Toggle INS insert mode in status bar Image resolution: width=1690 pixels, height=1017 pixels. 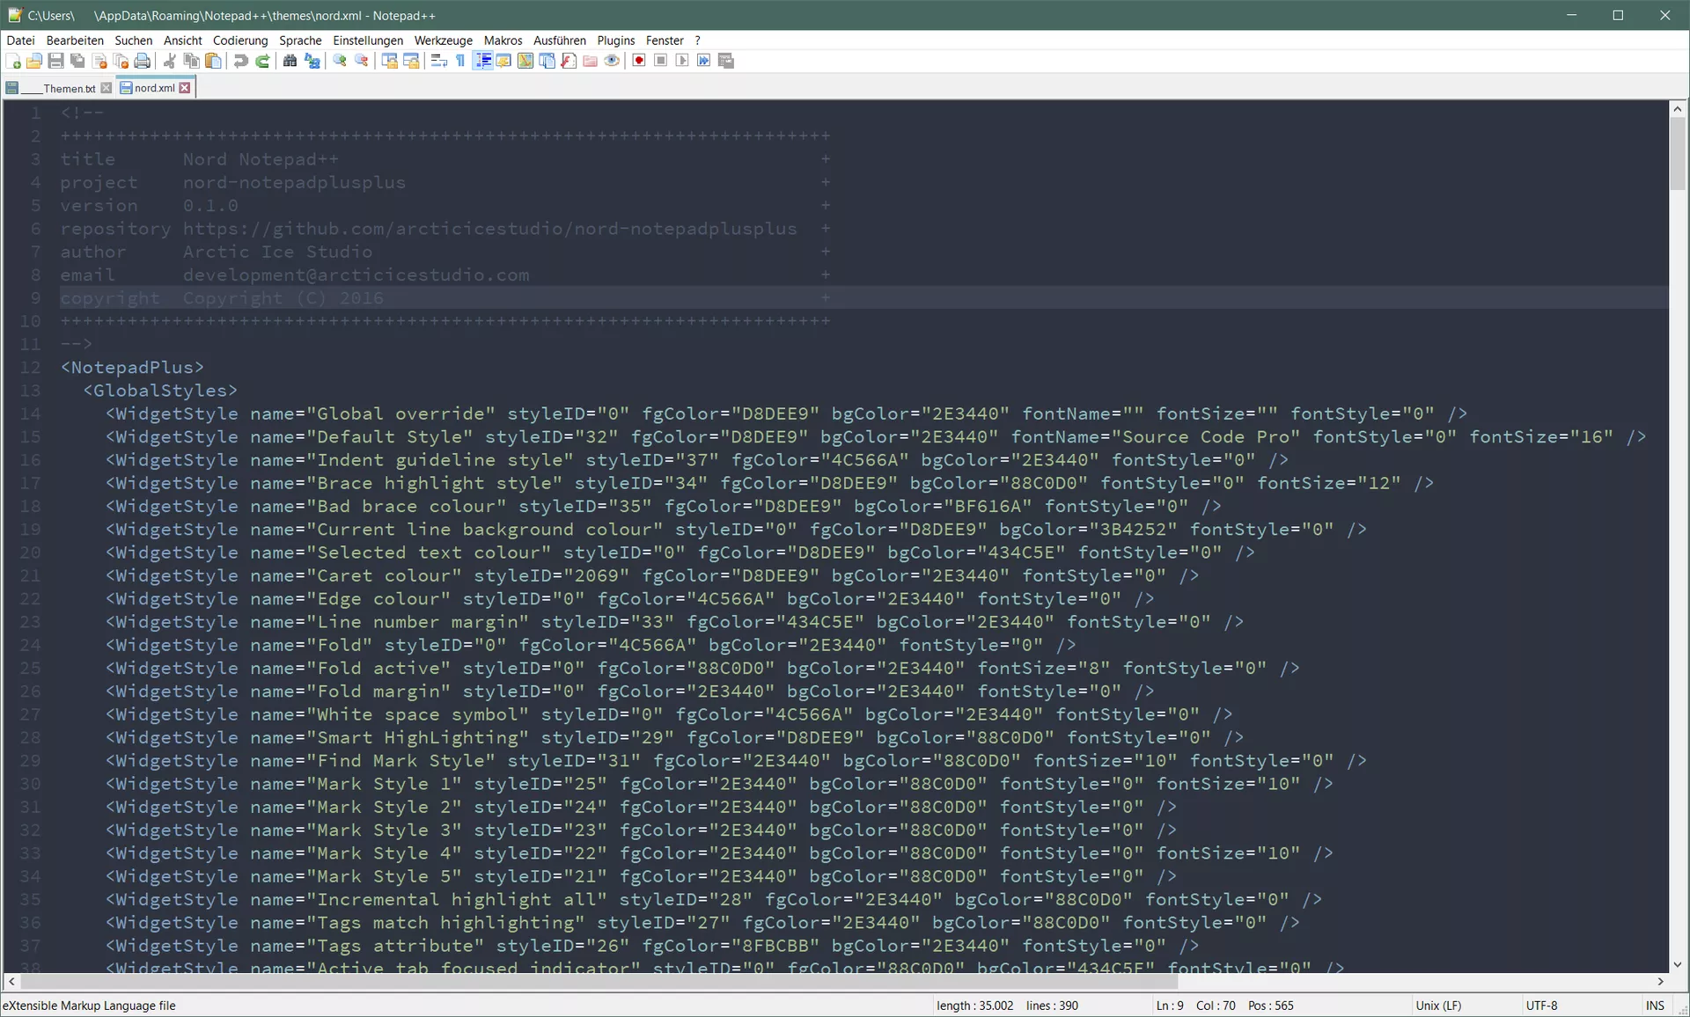click(1655, 1006)
